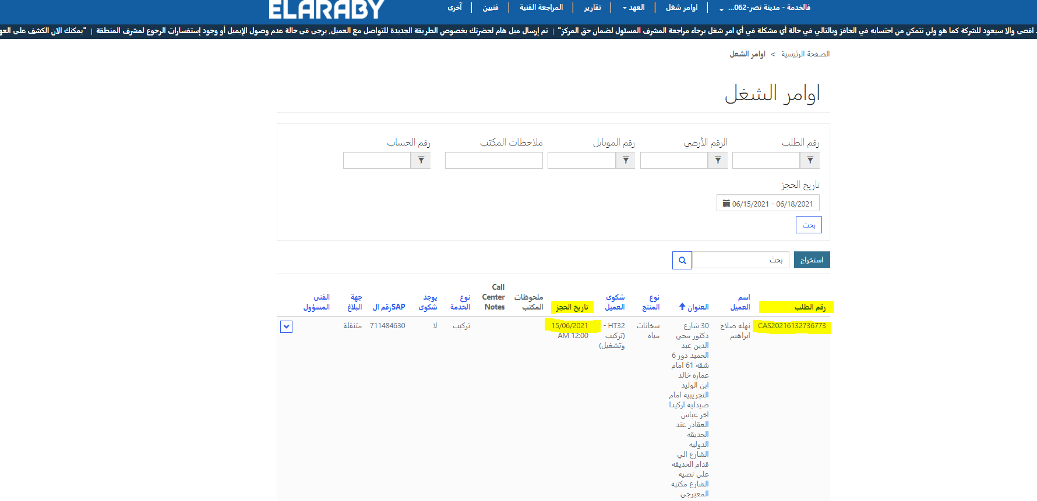This screenshot has width=1037, height=501.
Task: Select product type سخانات مياه cell
Action: pyautogui.click(x=648, y=331)
